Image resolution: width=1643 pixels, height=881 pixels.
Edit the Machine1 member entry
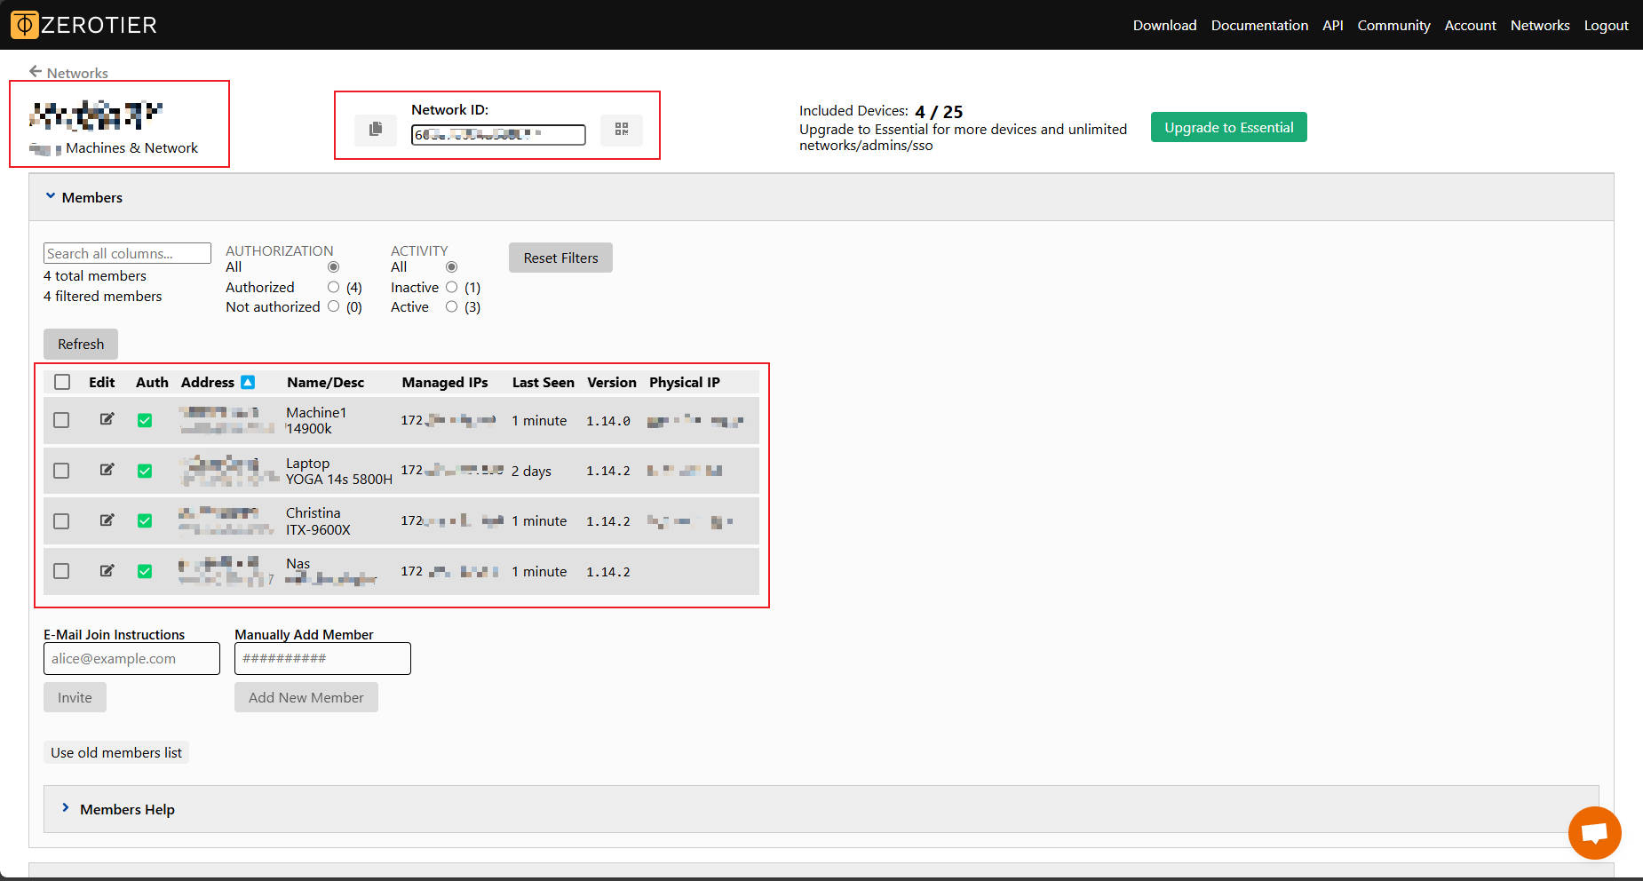click(107, 419)
